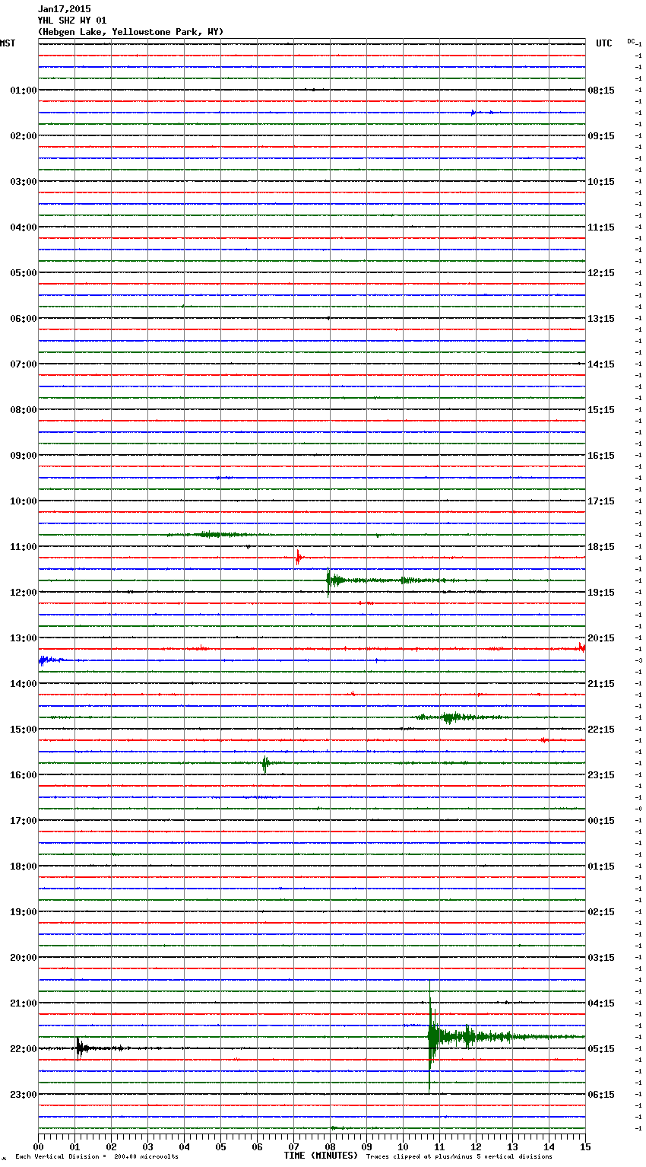Click minute 05 tick label on bottom axis

[220, 1147]
